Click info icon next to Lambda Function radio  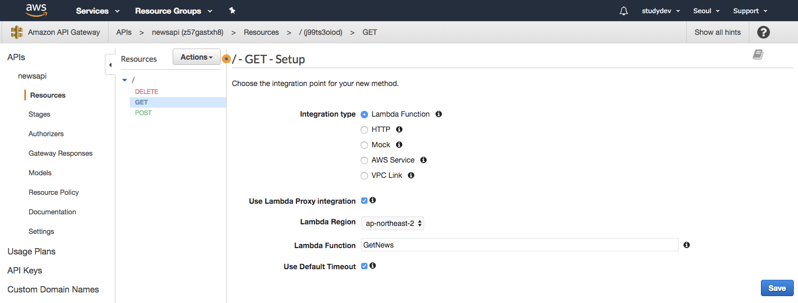pyautogui.click(x=438, y=114)
